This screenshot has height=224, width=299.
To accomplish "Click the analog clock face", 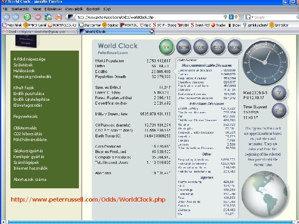I will 265,62.
